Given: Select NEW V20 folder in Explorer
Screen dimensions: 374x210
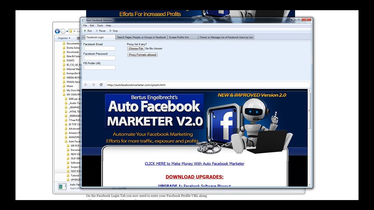Looking at the screenshot, I should pyautogui.click(x=73, y=154).
